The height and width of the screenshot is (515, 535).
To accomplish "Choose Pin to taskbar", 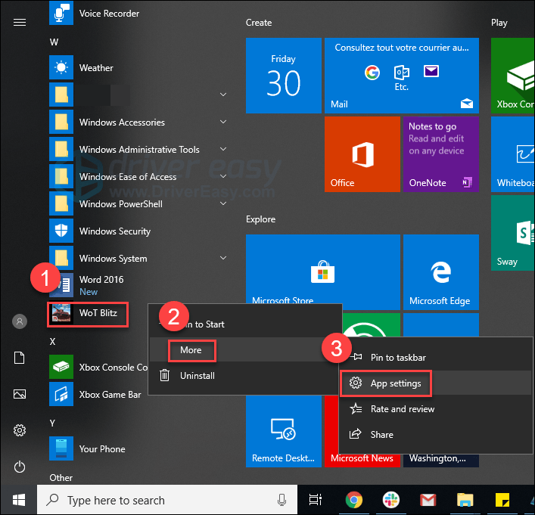I will point(436,358).
